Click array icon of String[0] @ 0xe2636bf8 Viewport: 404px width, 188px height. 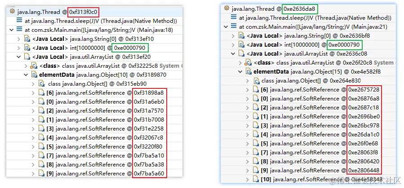click(241, 36)
